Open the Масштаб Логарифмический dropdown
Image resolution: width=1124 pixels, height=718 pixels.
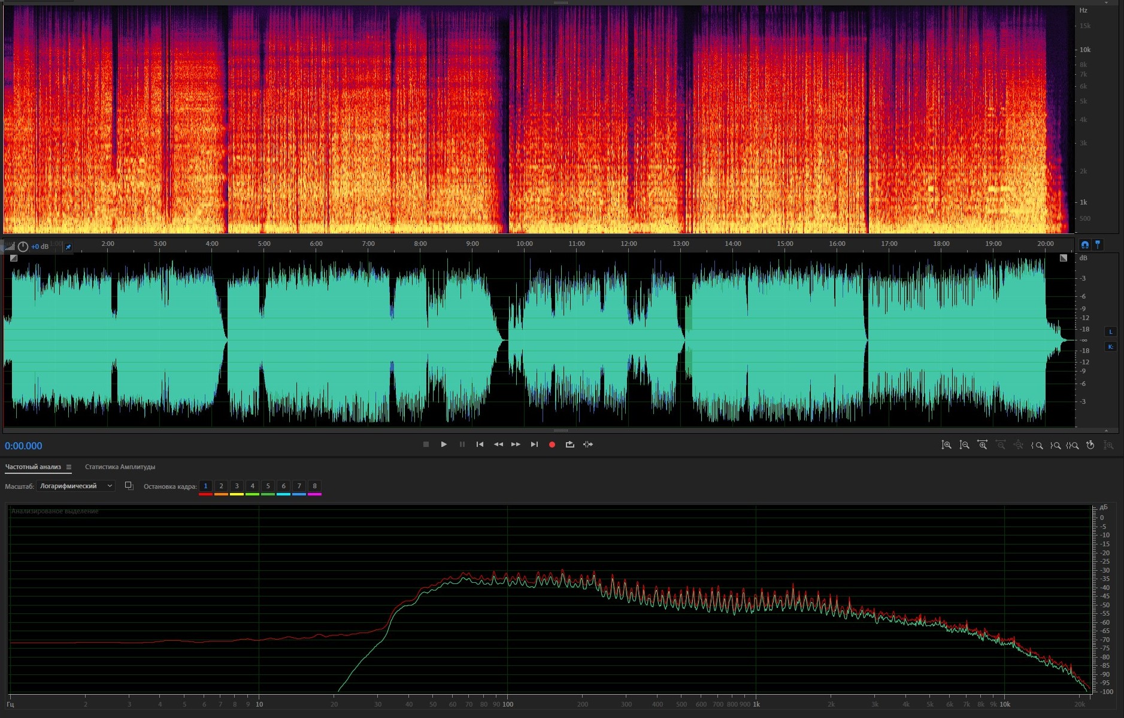pyautogui.click(x=75, y=486)
